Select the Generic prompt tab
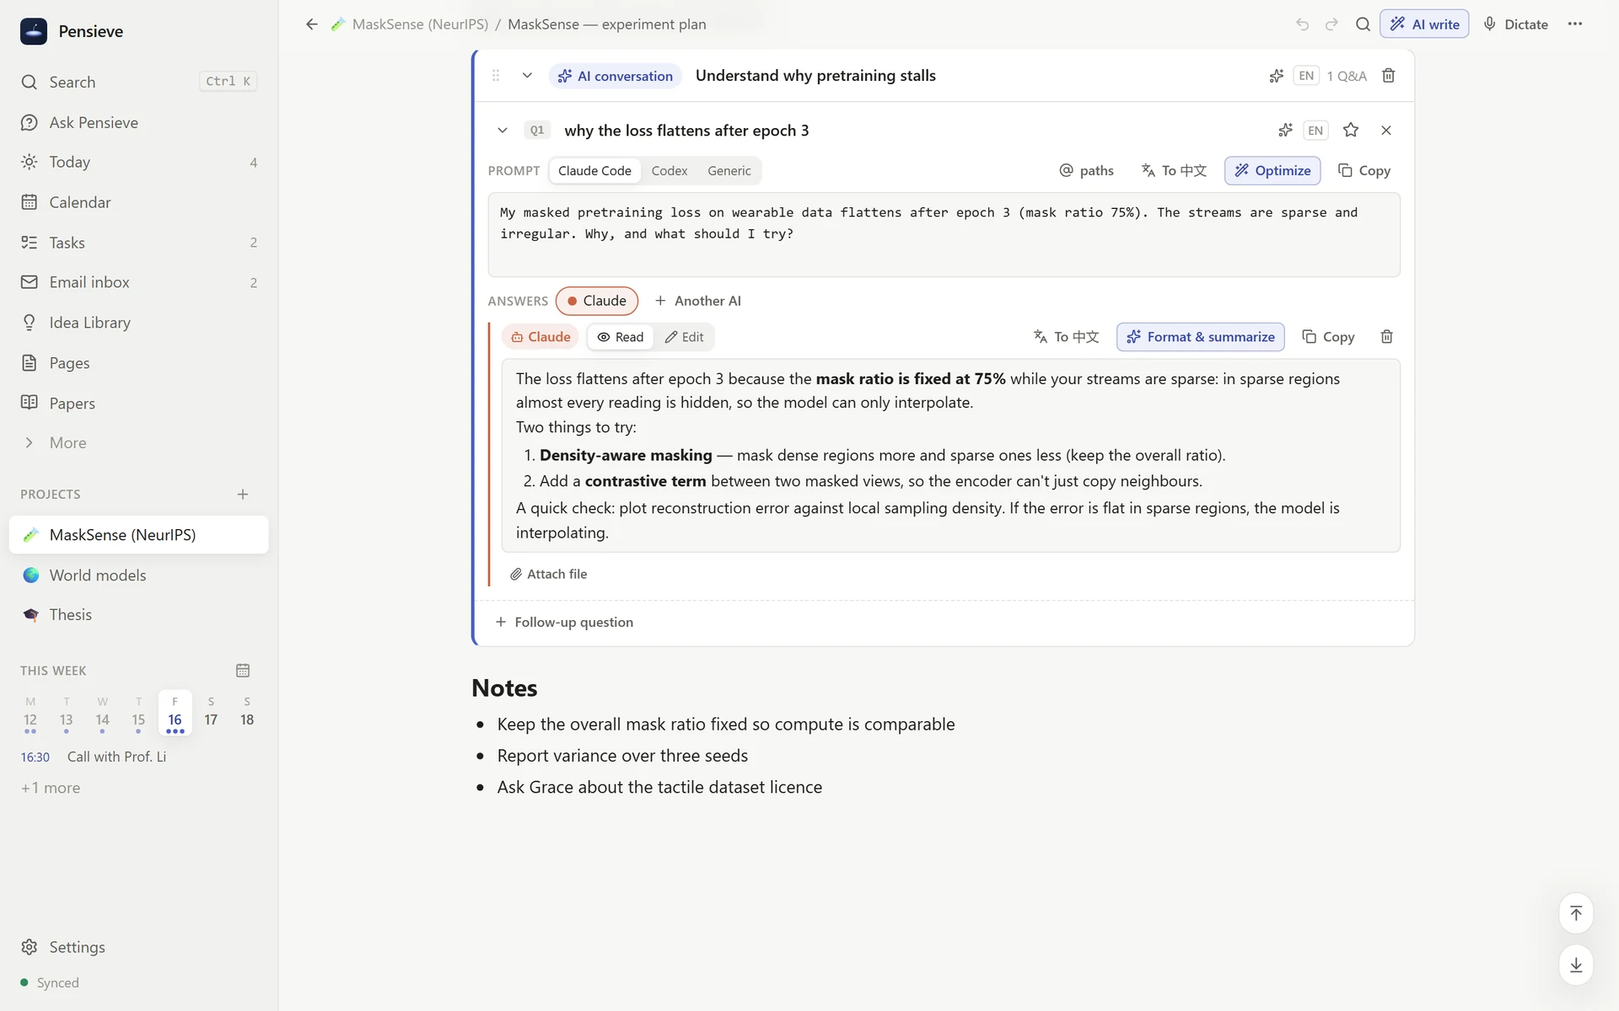 click(x=729, y=171)
